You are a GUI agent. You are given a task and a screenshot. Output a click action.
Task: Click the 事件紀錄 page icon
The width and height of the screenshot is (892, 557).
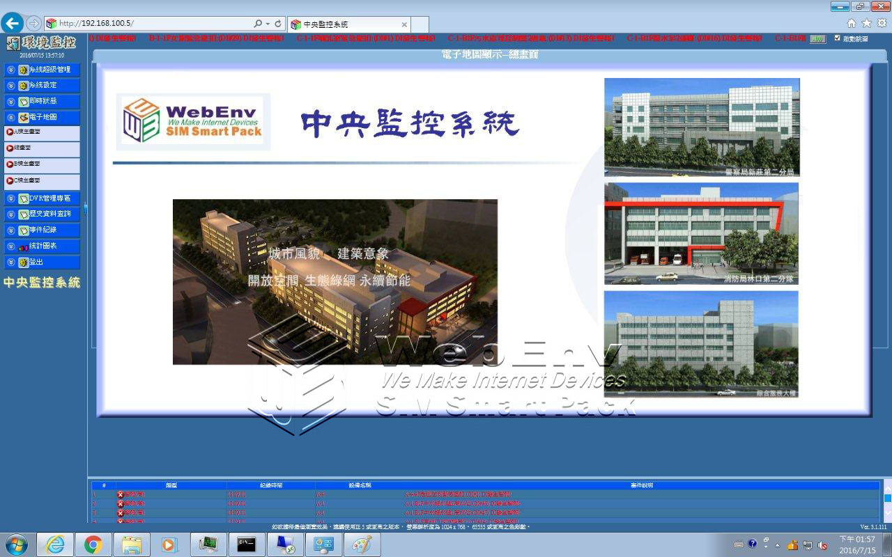pos(23,230)
